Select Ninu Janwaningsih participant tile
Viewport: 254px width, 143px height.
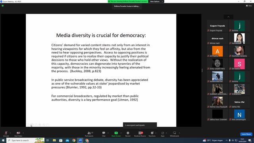click(x=239, y=115)
